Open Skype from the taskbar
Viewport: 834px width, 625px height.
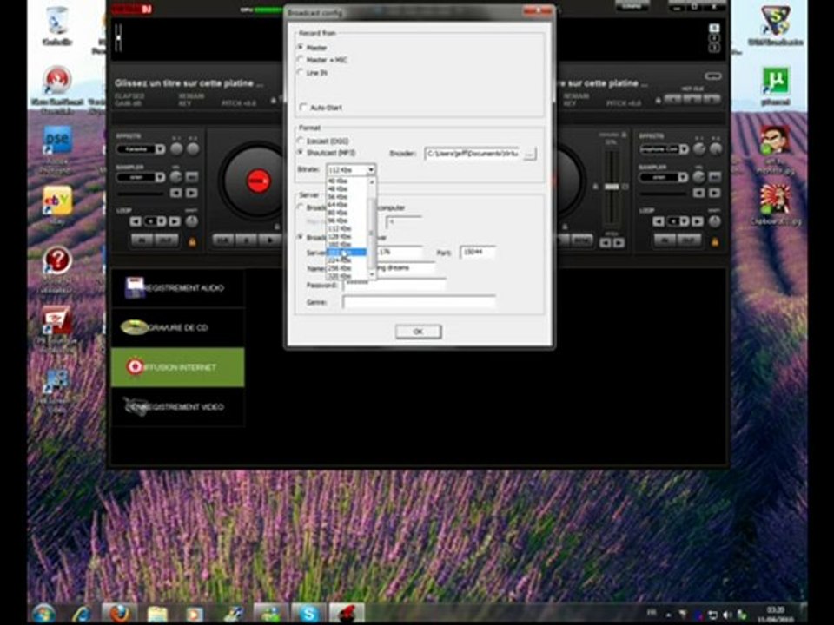(x=308, y=614)
